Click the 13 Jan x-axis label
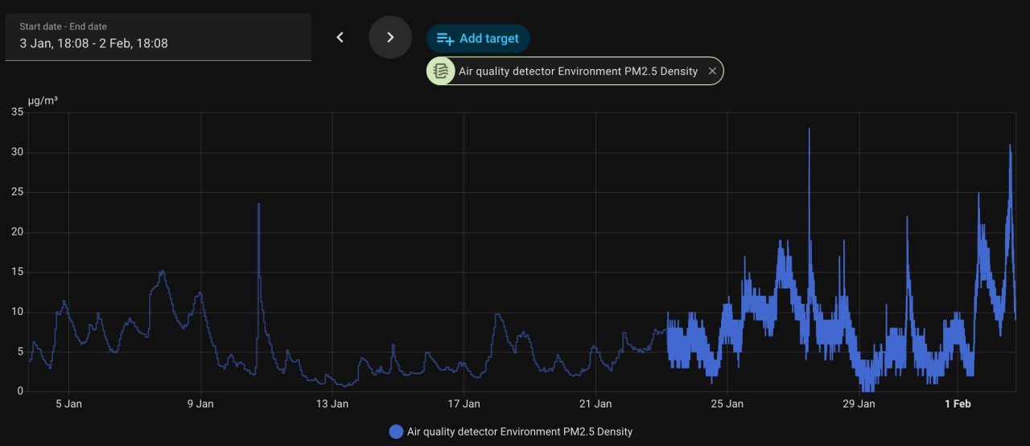 [x=332, y=404]
